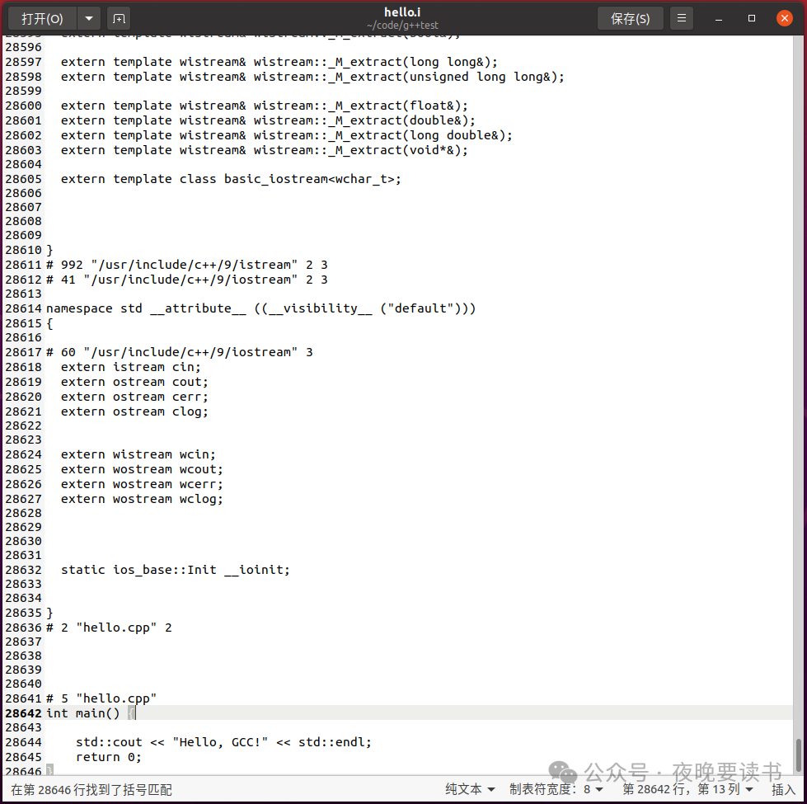The height and width of the screenshot is (804, 807).
Task: Click the line 'std::cout << "Hello, GCC!"'
Action: (223, 742)
